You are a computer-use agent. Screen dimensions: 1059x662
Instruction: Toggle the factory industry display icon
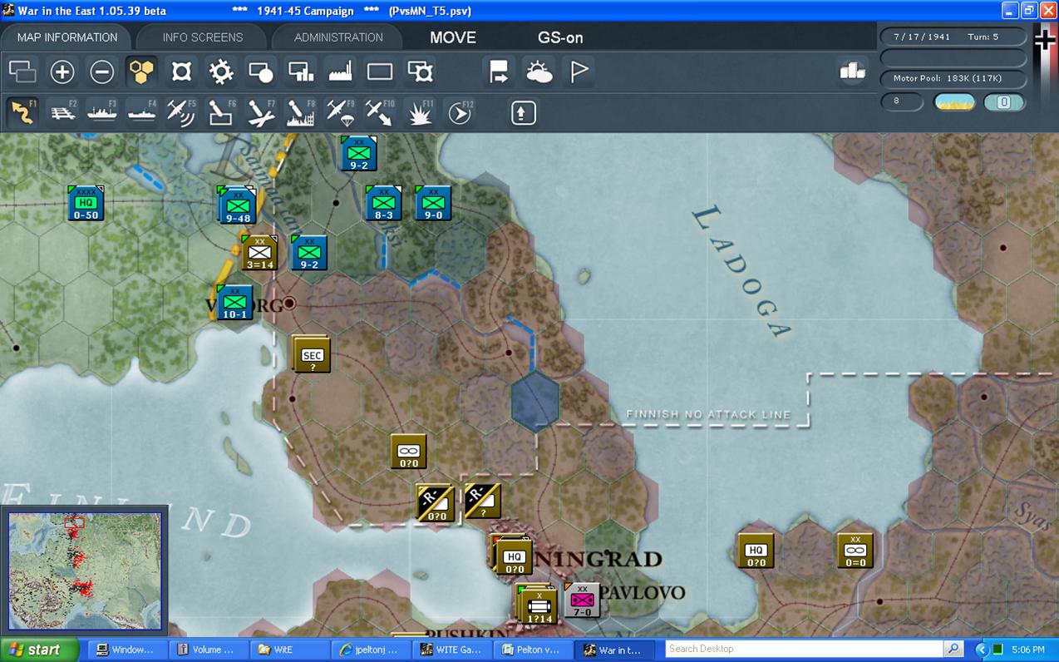pyautogui.click(x=342, y=72)
